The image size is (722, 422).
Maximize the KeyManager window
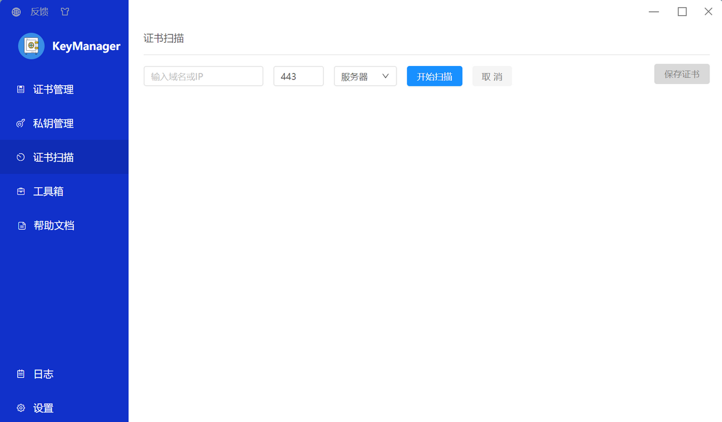[682, 12]
